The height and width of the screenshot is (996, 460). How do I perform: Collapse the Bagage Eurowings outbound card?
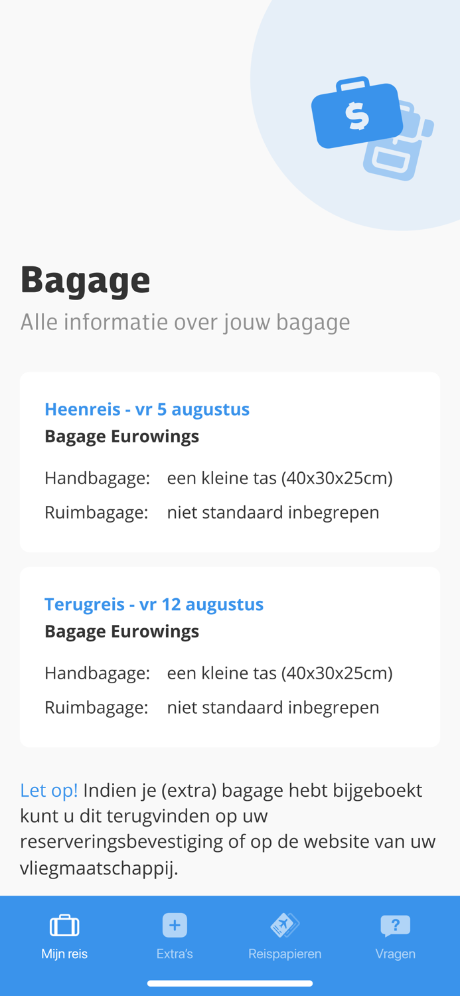coord(122,436)
